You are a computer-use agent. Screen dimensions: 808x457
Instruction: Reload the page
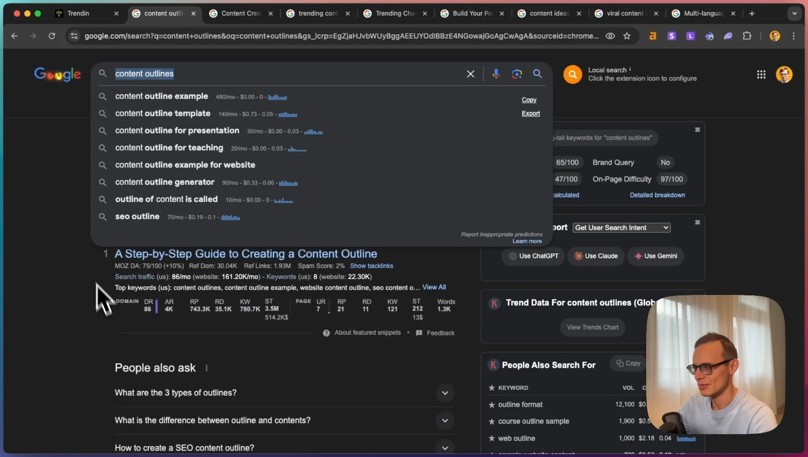52,36
